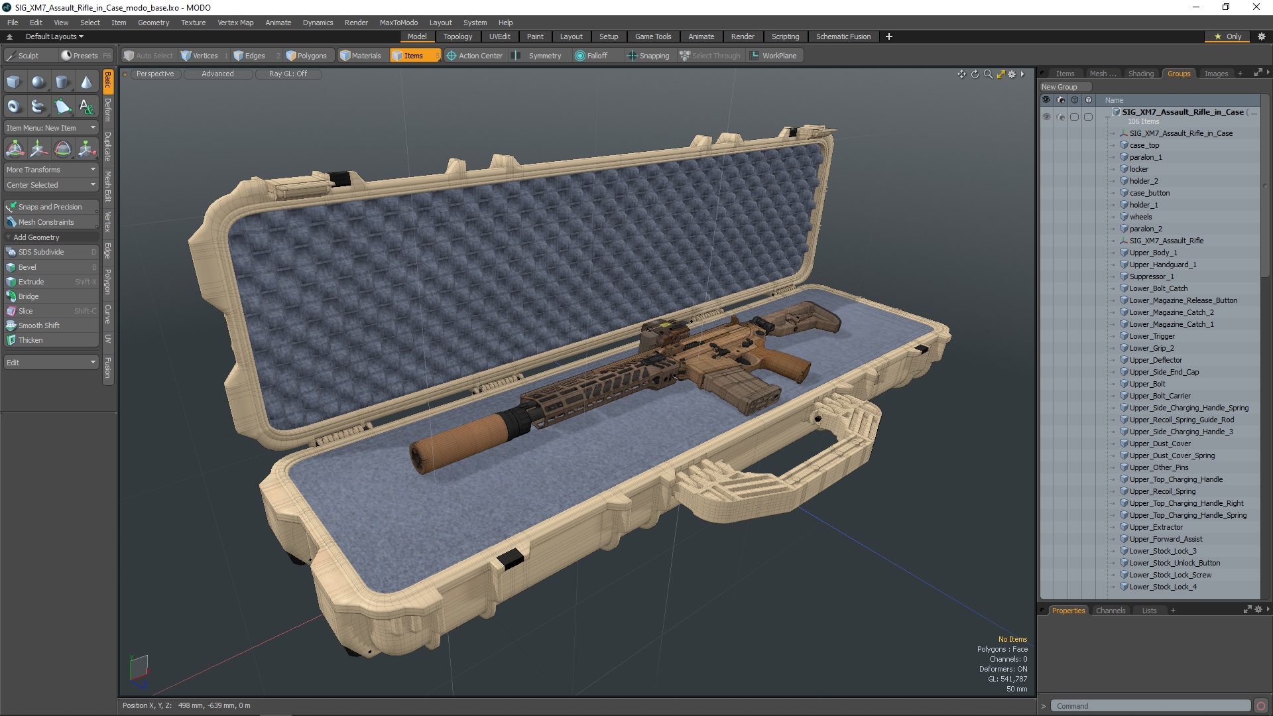Viewport: 1273px width, 716px height.
Task: Open the Item Menu: New Item dropdown
Action: [51, 128]
